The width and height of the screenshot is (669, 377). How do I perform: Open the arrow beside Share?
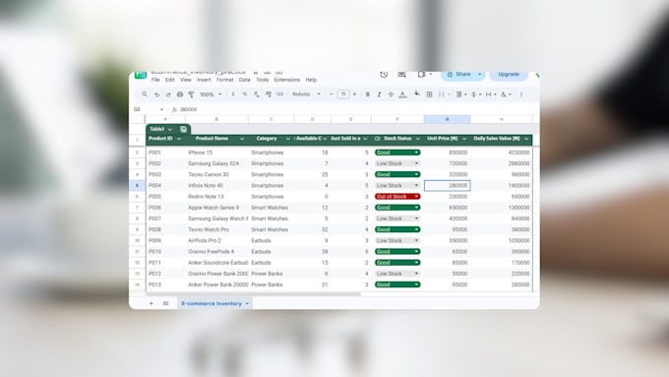click(x=480, y=75)
